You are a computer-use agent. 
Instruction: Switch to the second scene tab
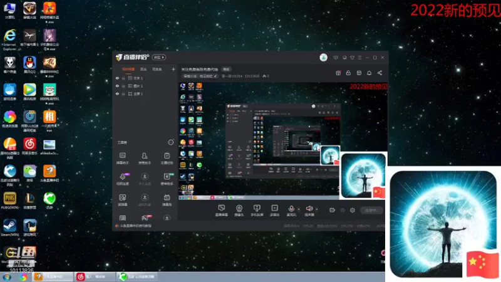143,69
